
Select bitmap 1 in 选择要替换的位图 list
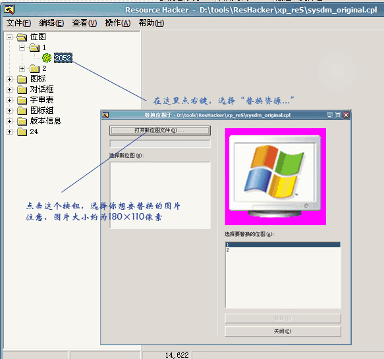tap(283, 245)
